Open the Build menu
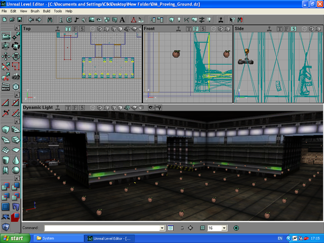Image resolution: width=324 pixels, height=243 pixels. click(x=47, y=11)
